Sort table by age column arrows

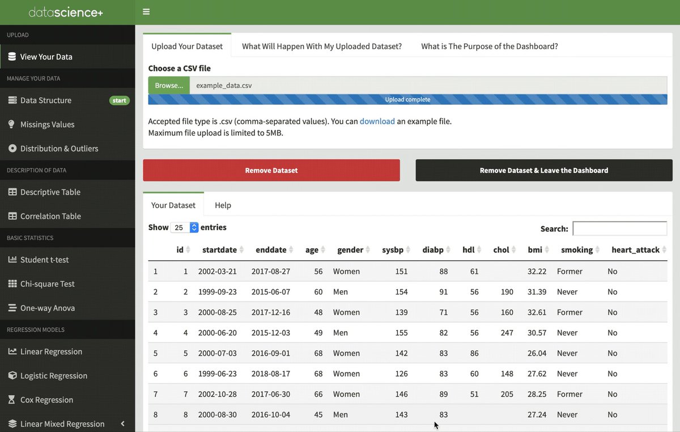coord(323,250)
